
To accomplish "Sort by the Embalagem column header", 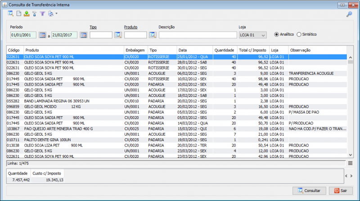I will point(136,50).
